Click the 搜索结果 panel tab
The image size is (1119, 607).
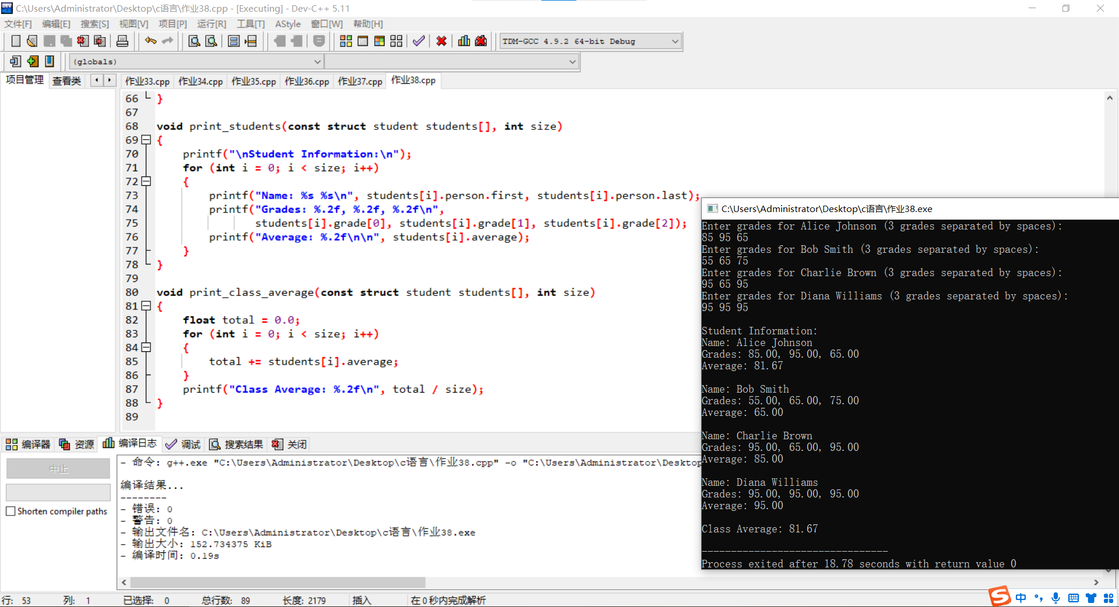pos(237,444)
